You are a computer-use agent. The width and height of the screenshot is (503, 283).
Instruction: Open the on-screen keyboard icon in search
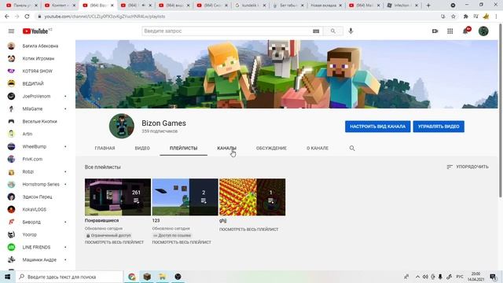coord(316,31)
